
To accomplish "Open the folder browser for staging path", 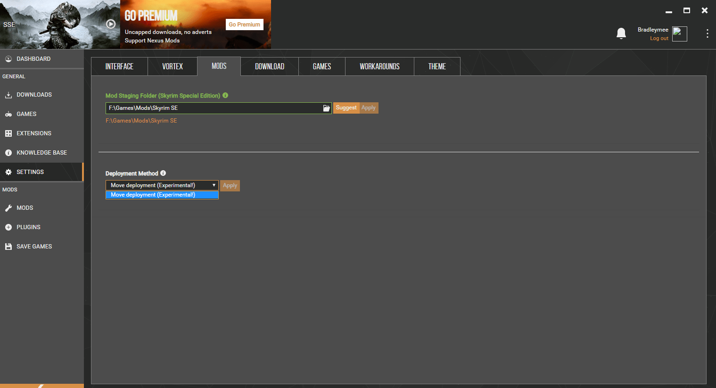I will [x=326, y=108].
